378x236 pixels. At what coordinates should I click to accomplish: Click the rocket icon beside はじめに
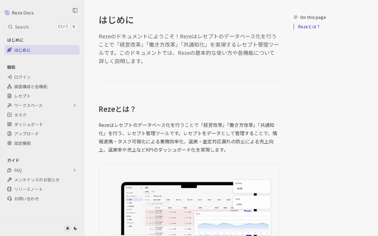[x=10, y=50]
